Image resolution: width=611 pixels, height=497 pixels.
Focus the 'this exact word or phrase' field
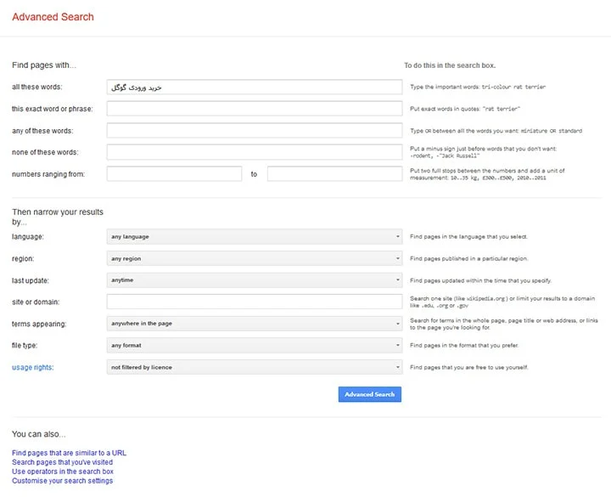[255, 109]
